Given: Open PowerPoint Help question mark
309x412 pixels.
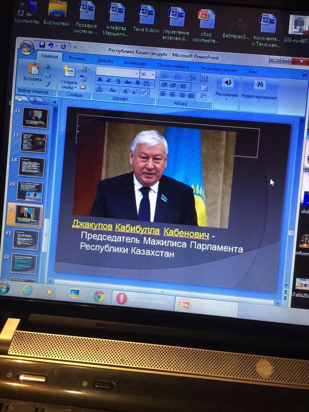Looking at the screenshot, I should pos(305,75).
